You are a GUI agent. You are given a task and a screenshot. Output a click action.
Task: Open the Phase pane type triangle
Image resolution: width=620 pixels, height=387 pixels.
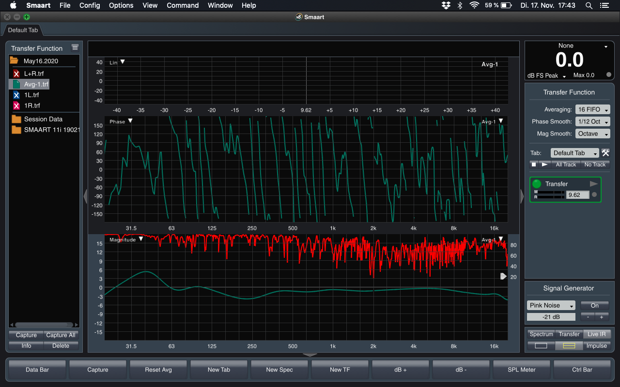pyautogui.click(x=130, y=121)
